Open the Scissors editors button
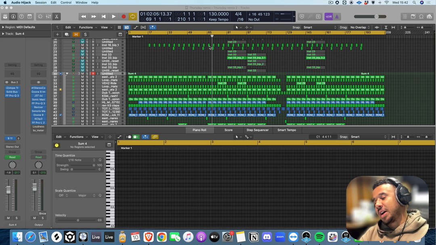The image size is (436, 245). tap(57, 17)
